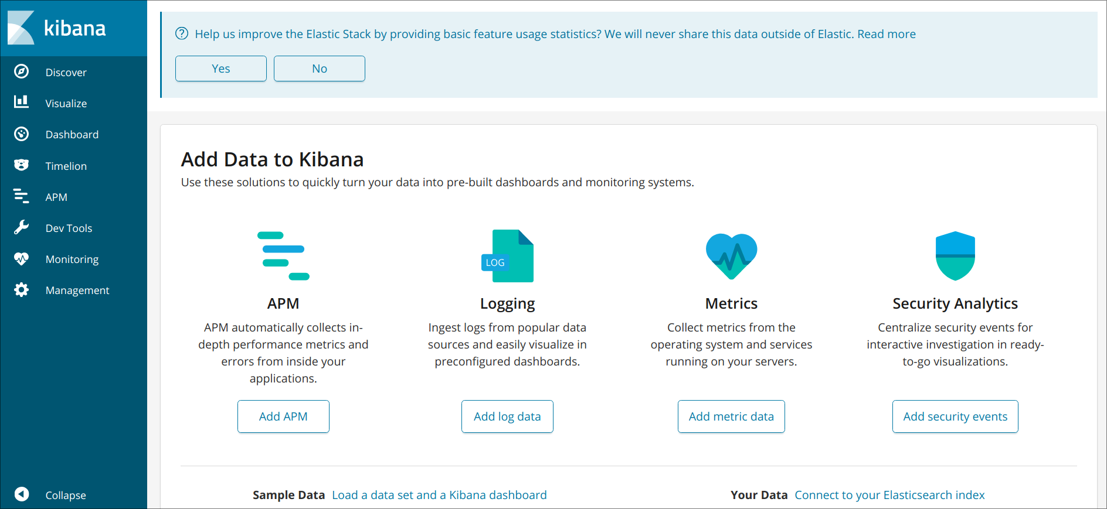Click the Monitoring heartbeat icon
The image size is (1107, 509).
coord(22,258)
